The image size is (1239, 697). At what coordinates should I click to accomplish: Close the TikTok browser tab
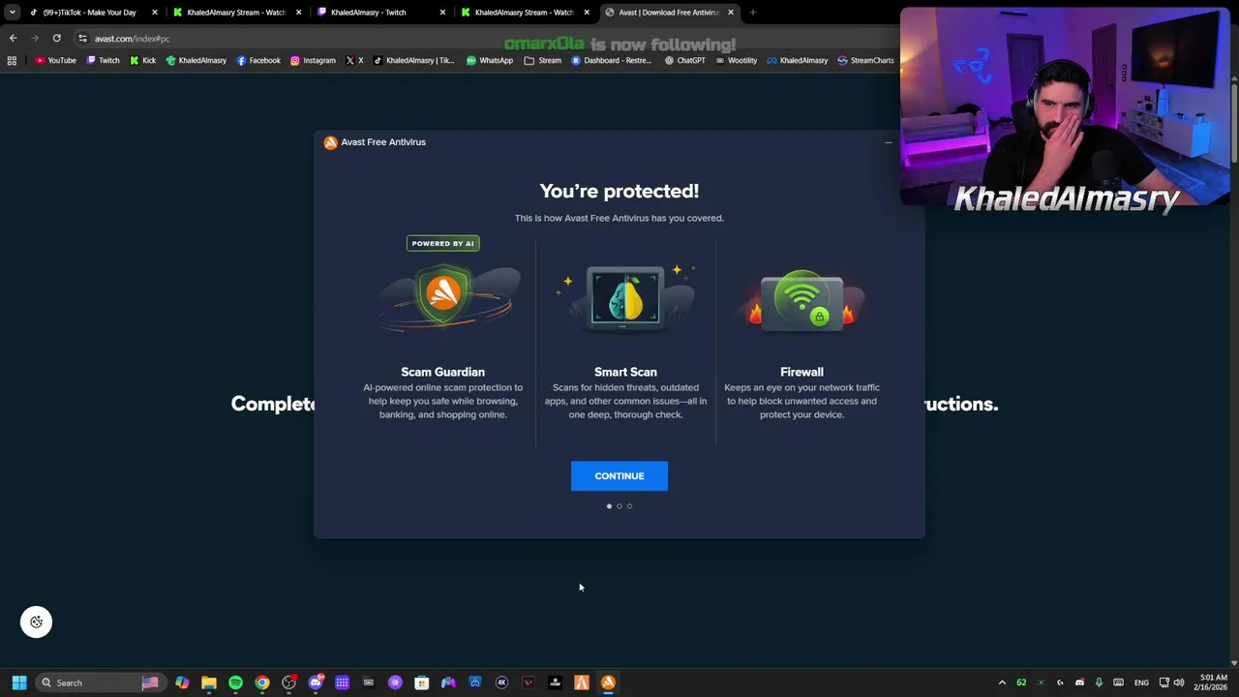click(x=154, y=13)
